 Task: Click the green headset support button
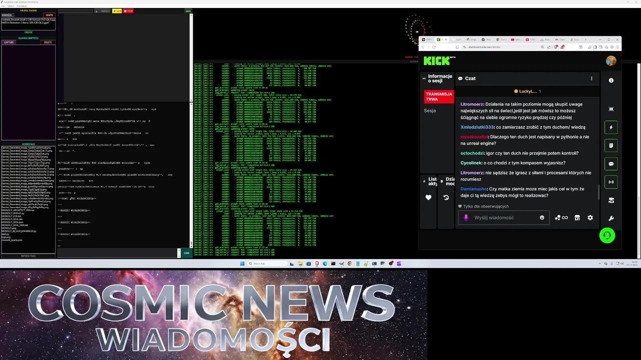pos(607,235)
